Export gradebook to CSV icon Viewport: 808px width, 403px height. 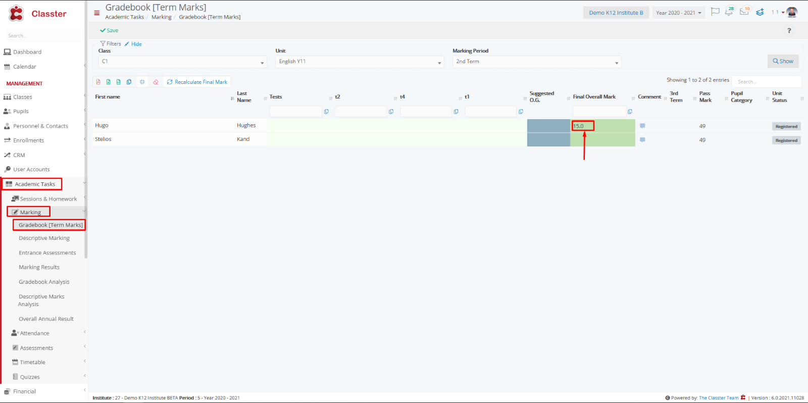click(118, 82)
